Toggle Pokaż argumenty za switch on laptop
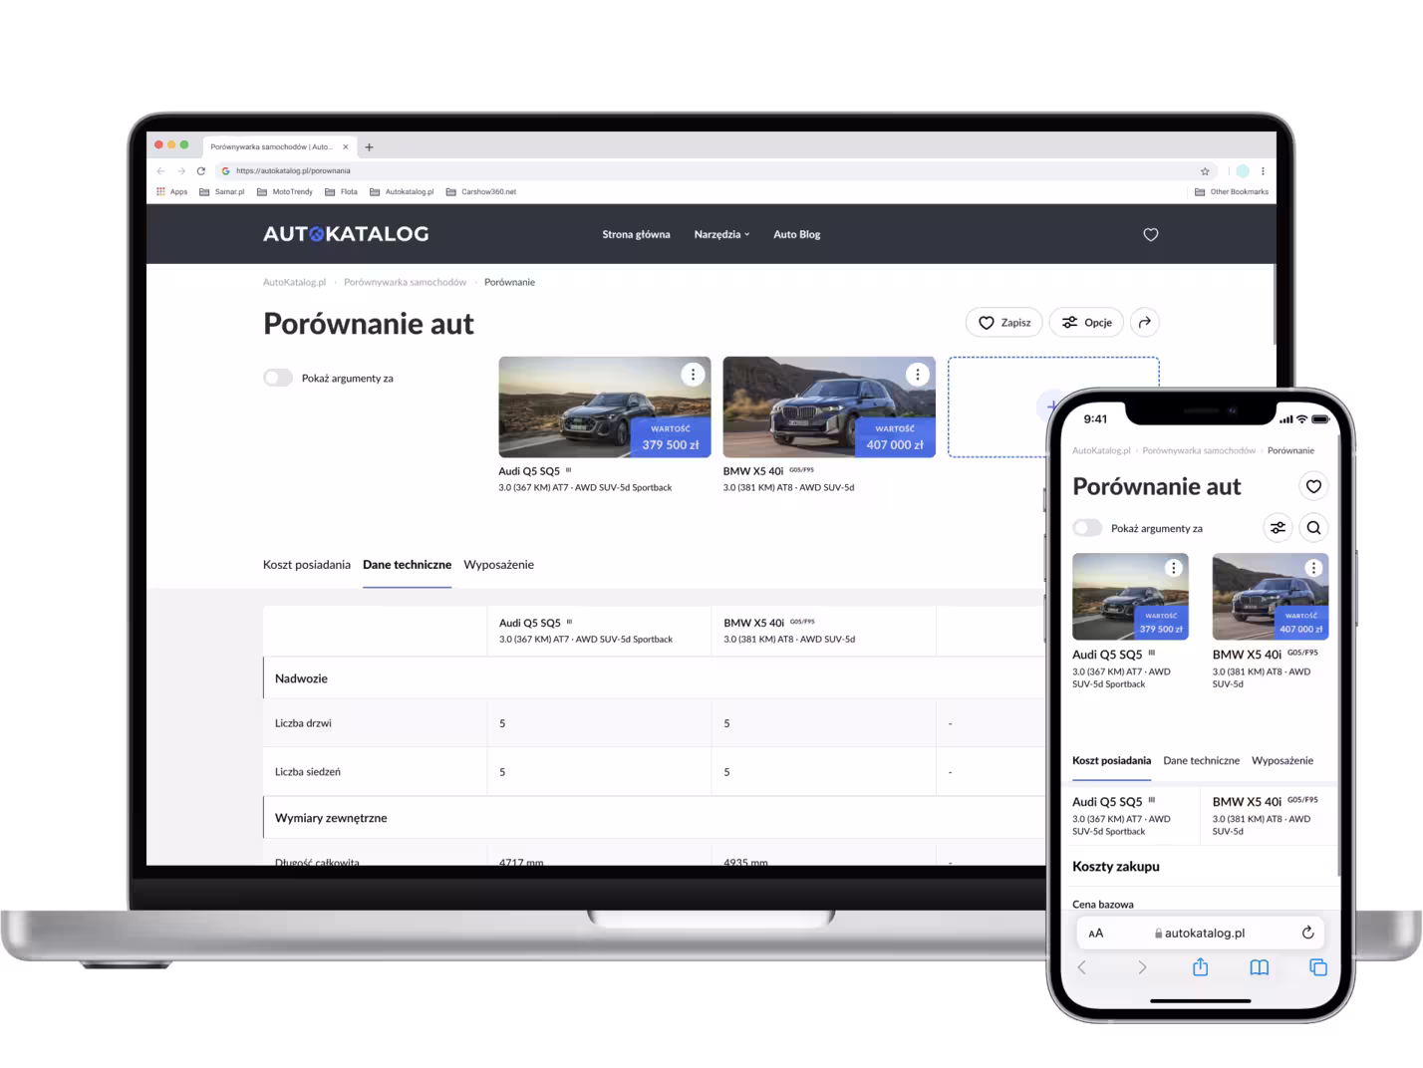 [x=278, y=378]
